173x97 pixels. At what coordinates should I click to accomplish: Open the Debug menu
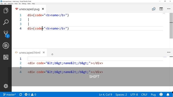point(24,4)
